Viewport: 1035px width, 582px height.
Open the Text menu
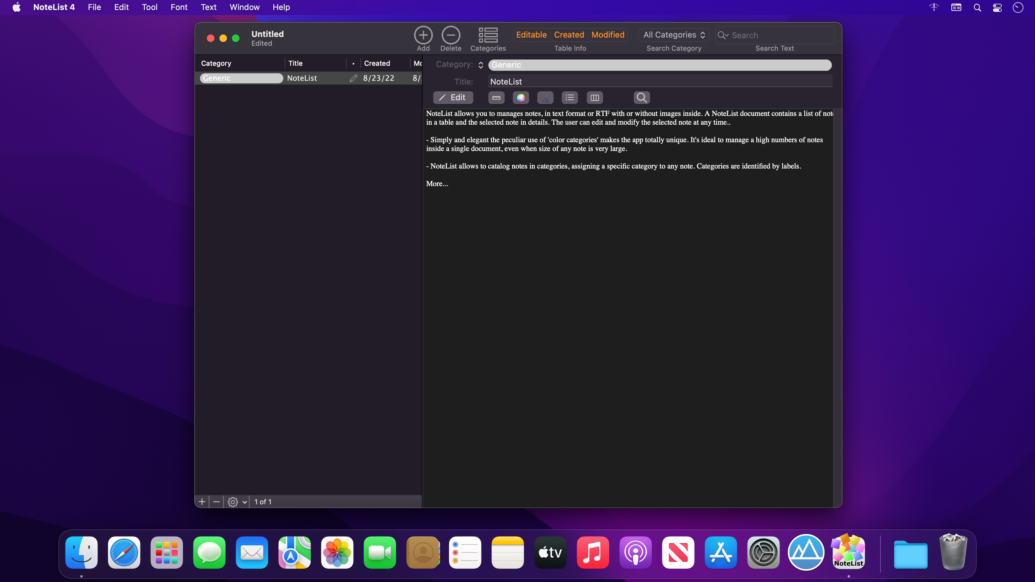pyautogui.click(x=208, y=7)
